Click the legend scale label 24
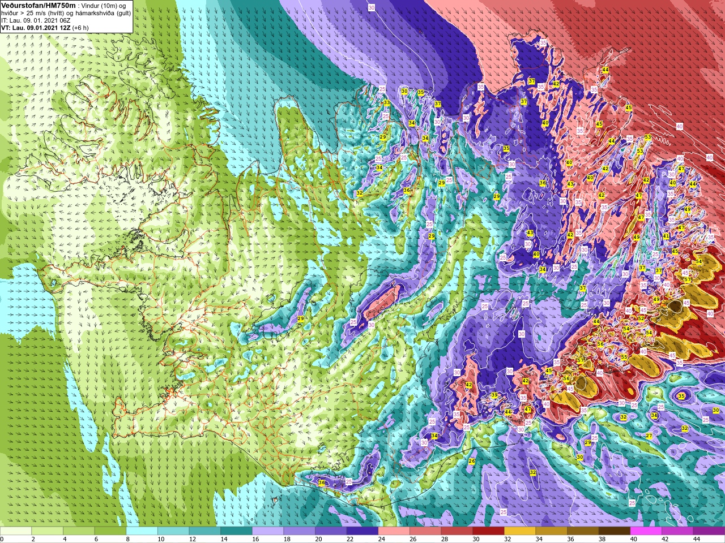The width and height of the screenshot is (725, 543). click(x=382, y=539)
